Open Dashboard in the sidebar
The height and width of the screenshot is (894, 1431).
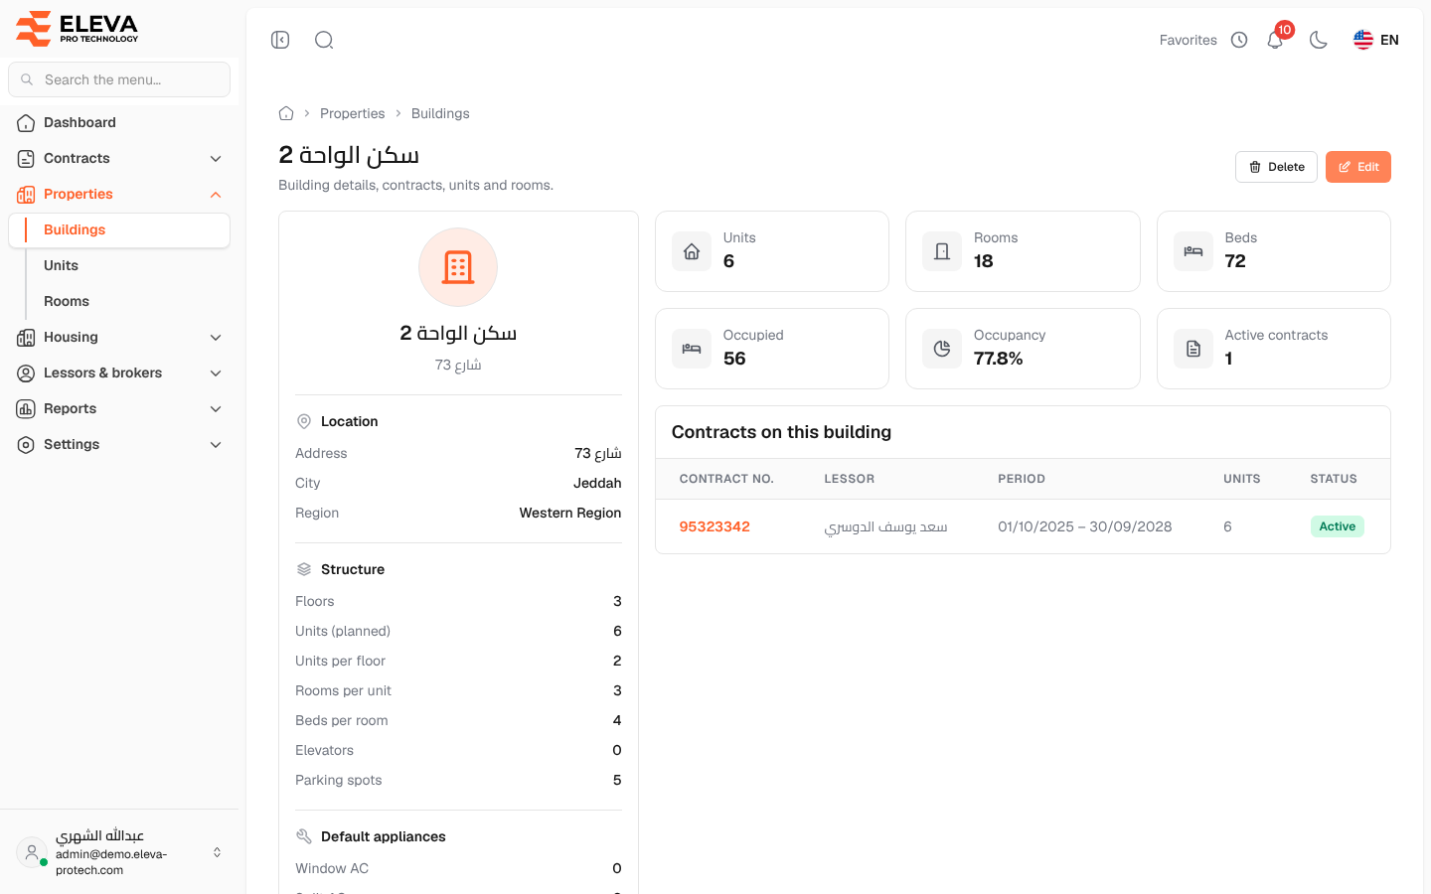tap(119, 122)
